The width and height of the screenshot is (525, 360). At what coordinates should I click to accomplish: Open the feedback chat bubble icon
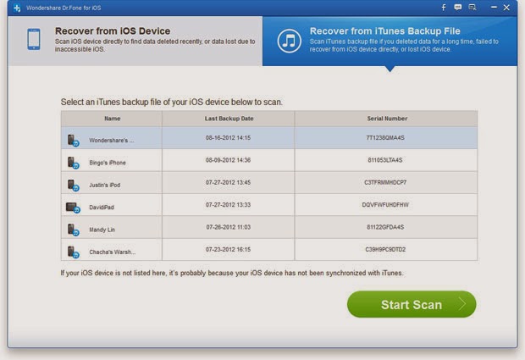click(458, 8)
